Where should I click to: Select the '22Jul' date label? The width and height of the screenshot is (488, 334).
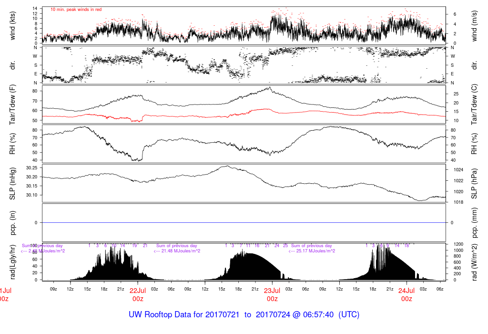pos(138,291)
